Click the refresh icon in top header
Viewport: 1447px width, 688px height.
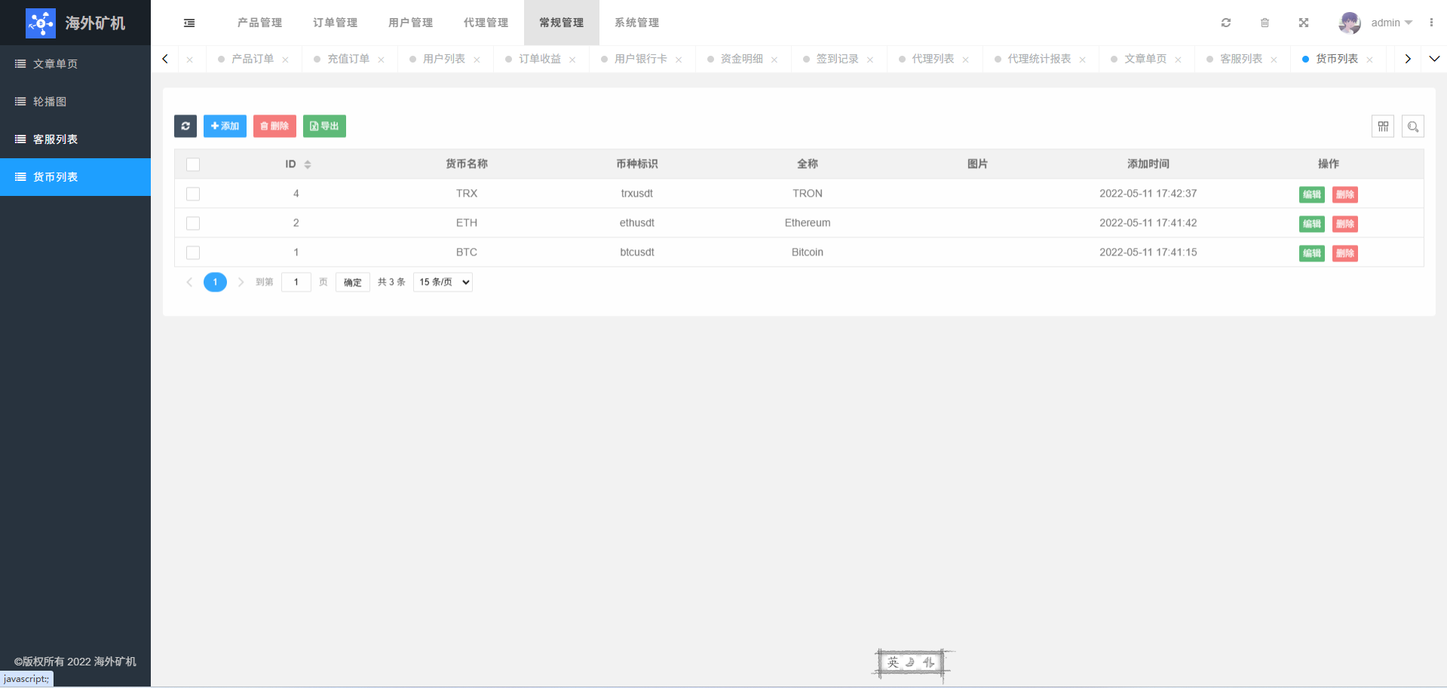[x=1226, y=23]
